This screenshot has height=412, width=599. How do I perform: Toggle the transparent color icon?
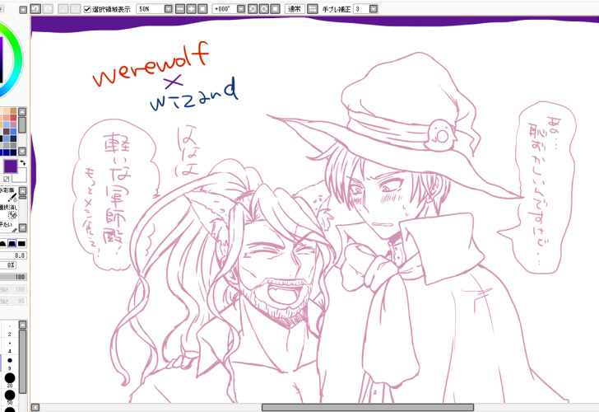point(6,179)
